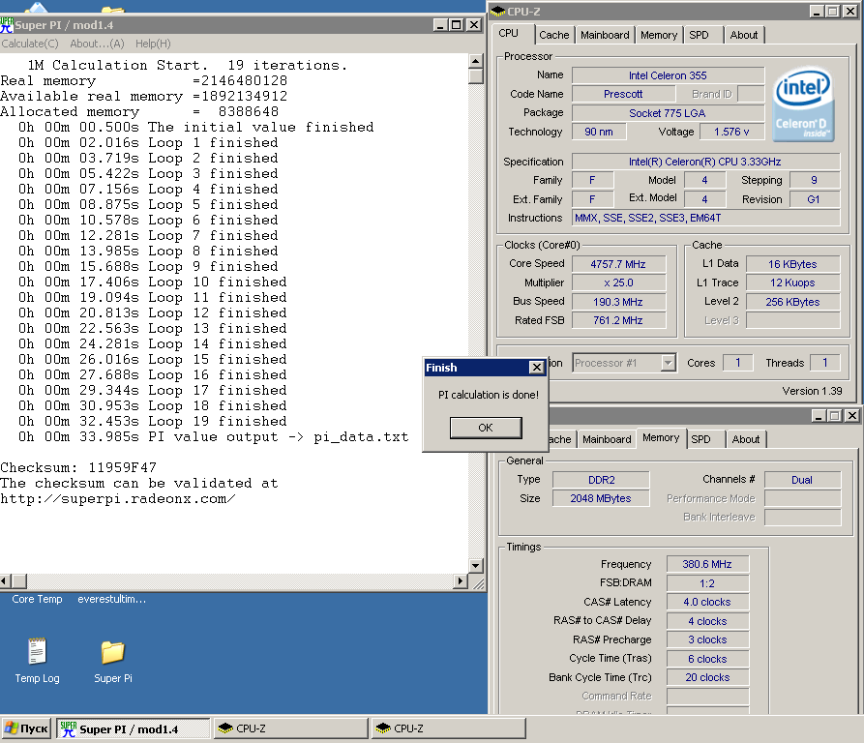Click the CAS# Latency value '4.0 clocks'
This screenshot has height=743, width=864.
coord(707,602)
